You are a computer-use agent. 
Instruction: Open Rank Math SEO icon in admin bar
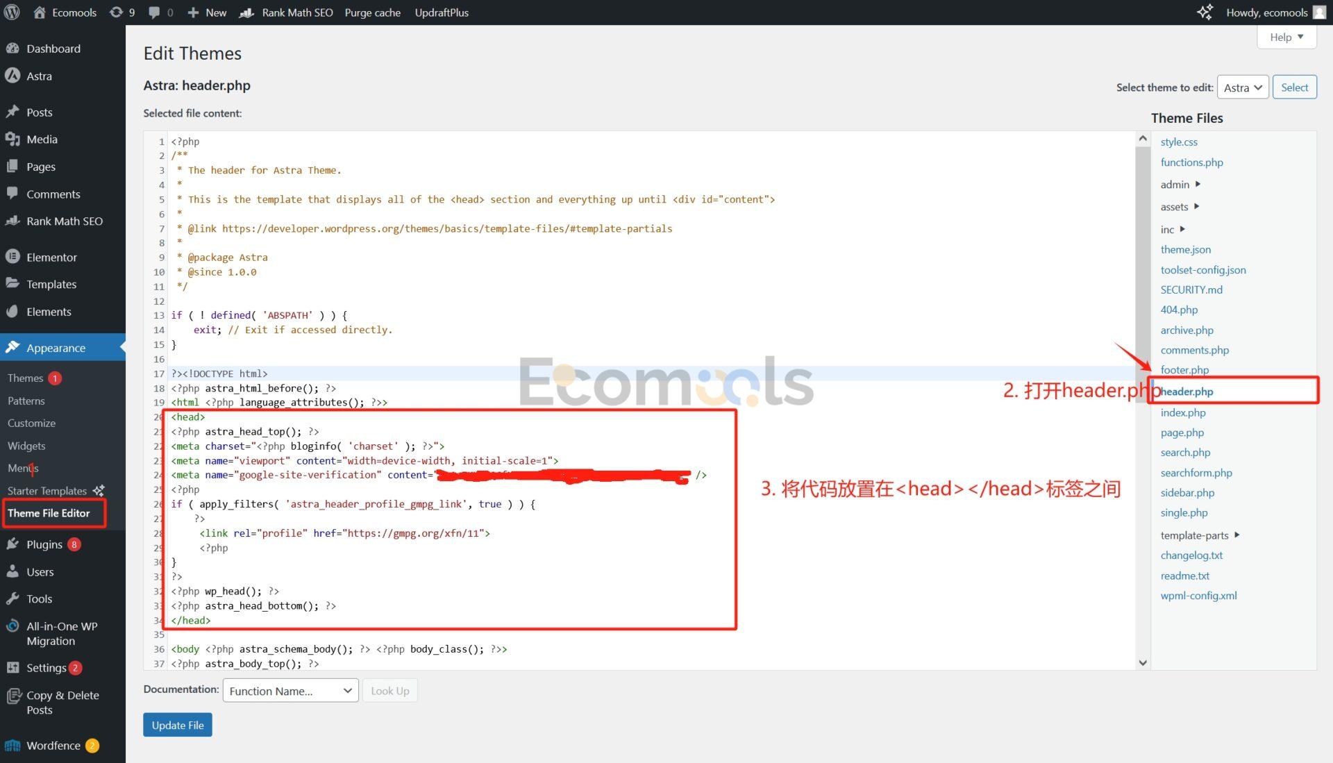246,12
